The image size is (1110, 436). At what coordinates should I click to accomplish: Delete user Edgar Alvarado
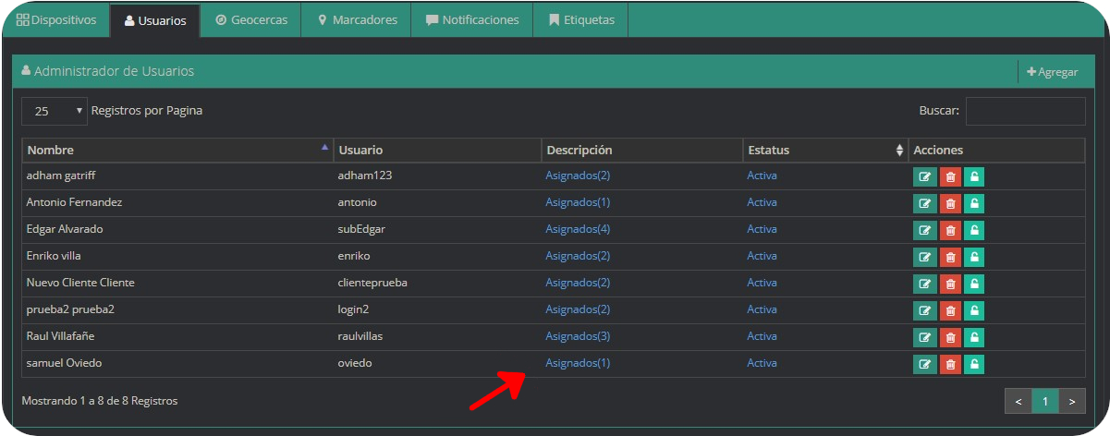[950, 230]
